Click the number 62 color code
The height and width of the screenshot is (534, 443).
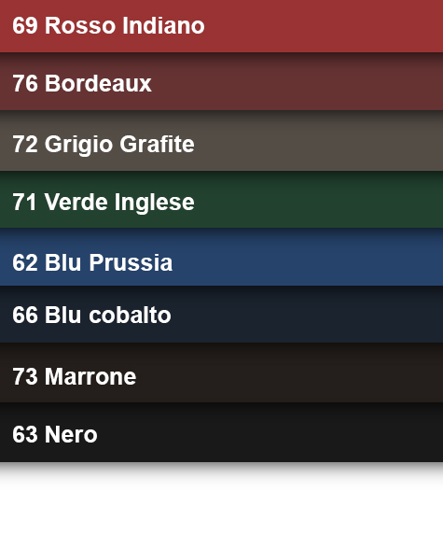tap(25, 262)
